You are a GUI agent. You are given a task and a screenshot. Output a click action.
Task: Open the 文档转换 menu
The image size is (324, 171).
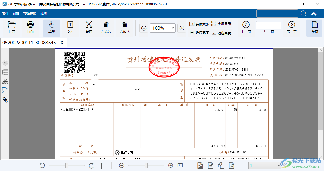(x=30, y=13)
